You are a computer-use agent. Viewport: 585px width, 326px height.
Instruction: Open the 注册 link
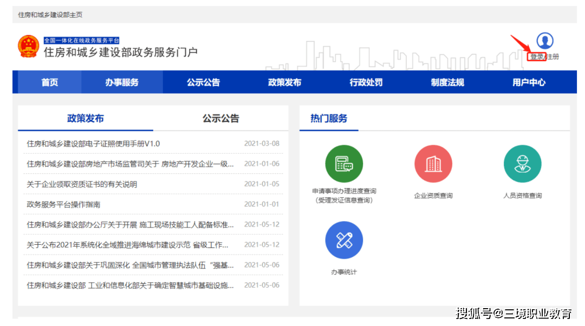pyautogui.click(x=552, y=56)
